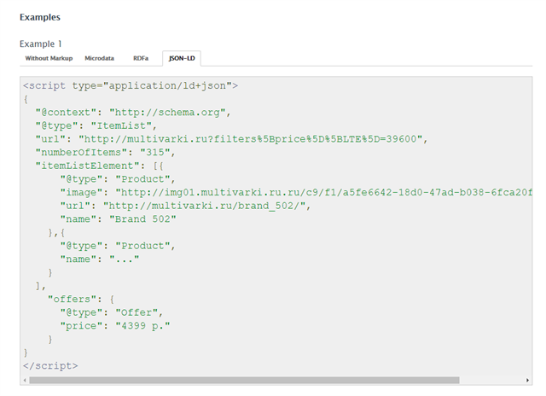The height and width of the screenshot is (396, 546).
Task: Open the Microdata tab
Action: click(x=99, y=58)
